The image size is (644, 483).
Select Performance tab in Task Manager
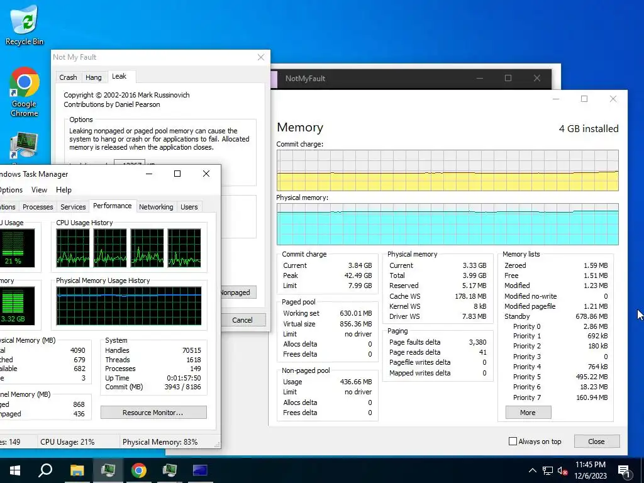[x=112, y=206]
